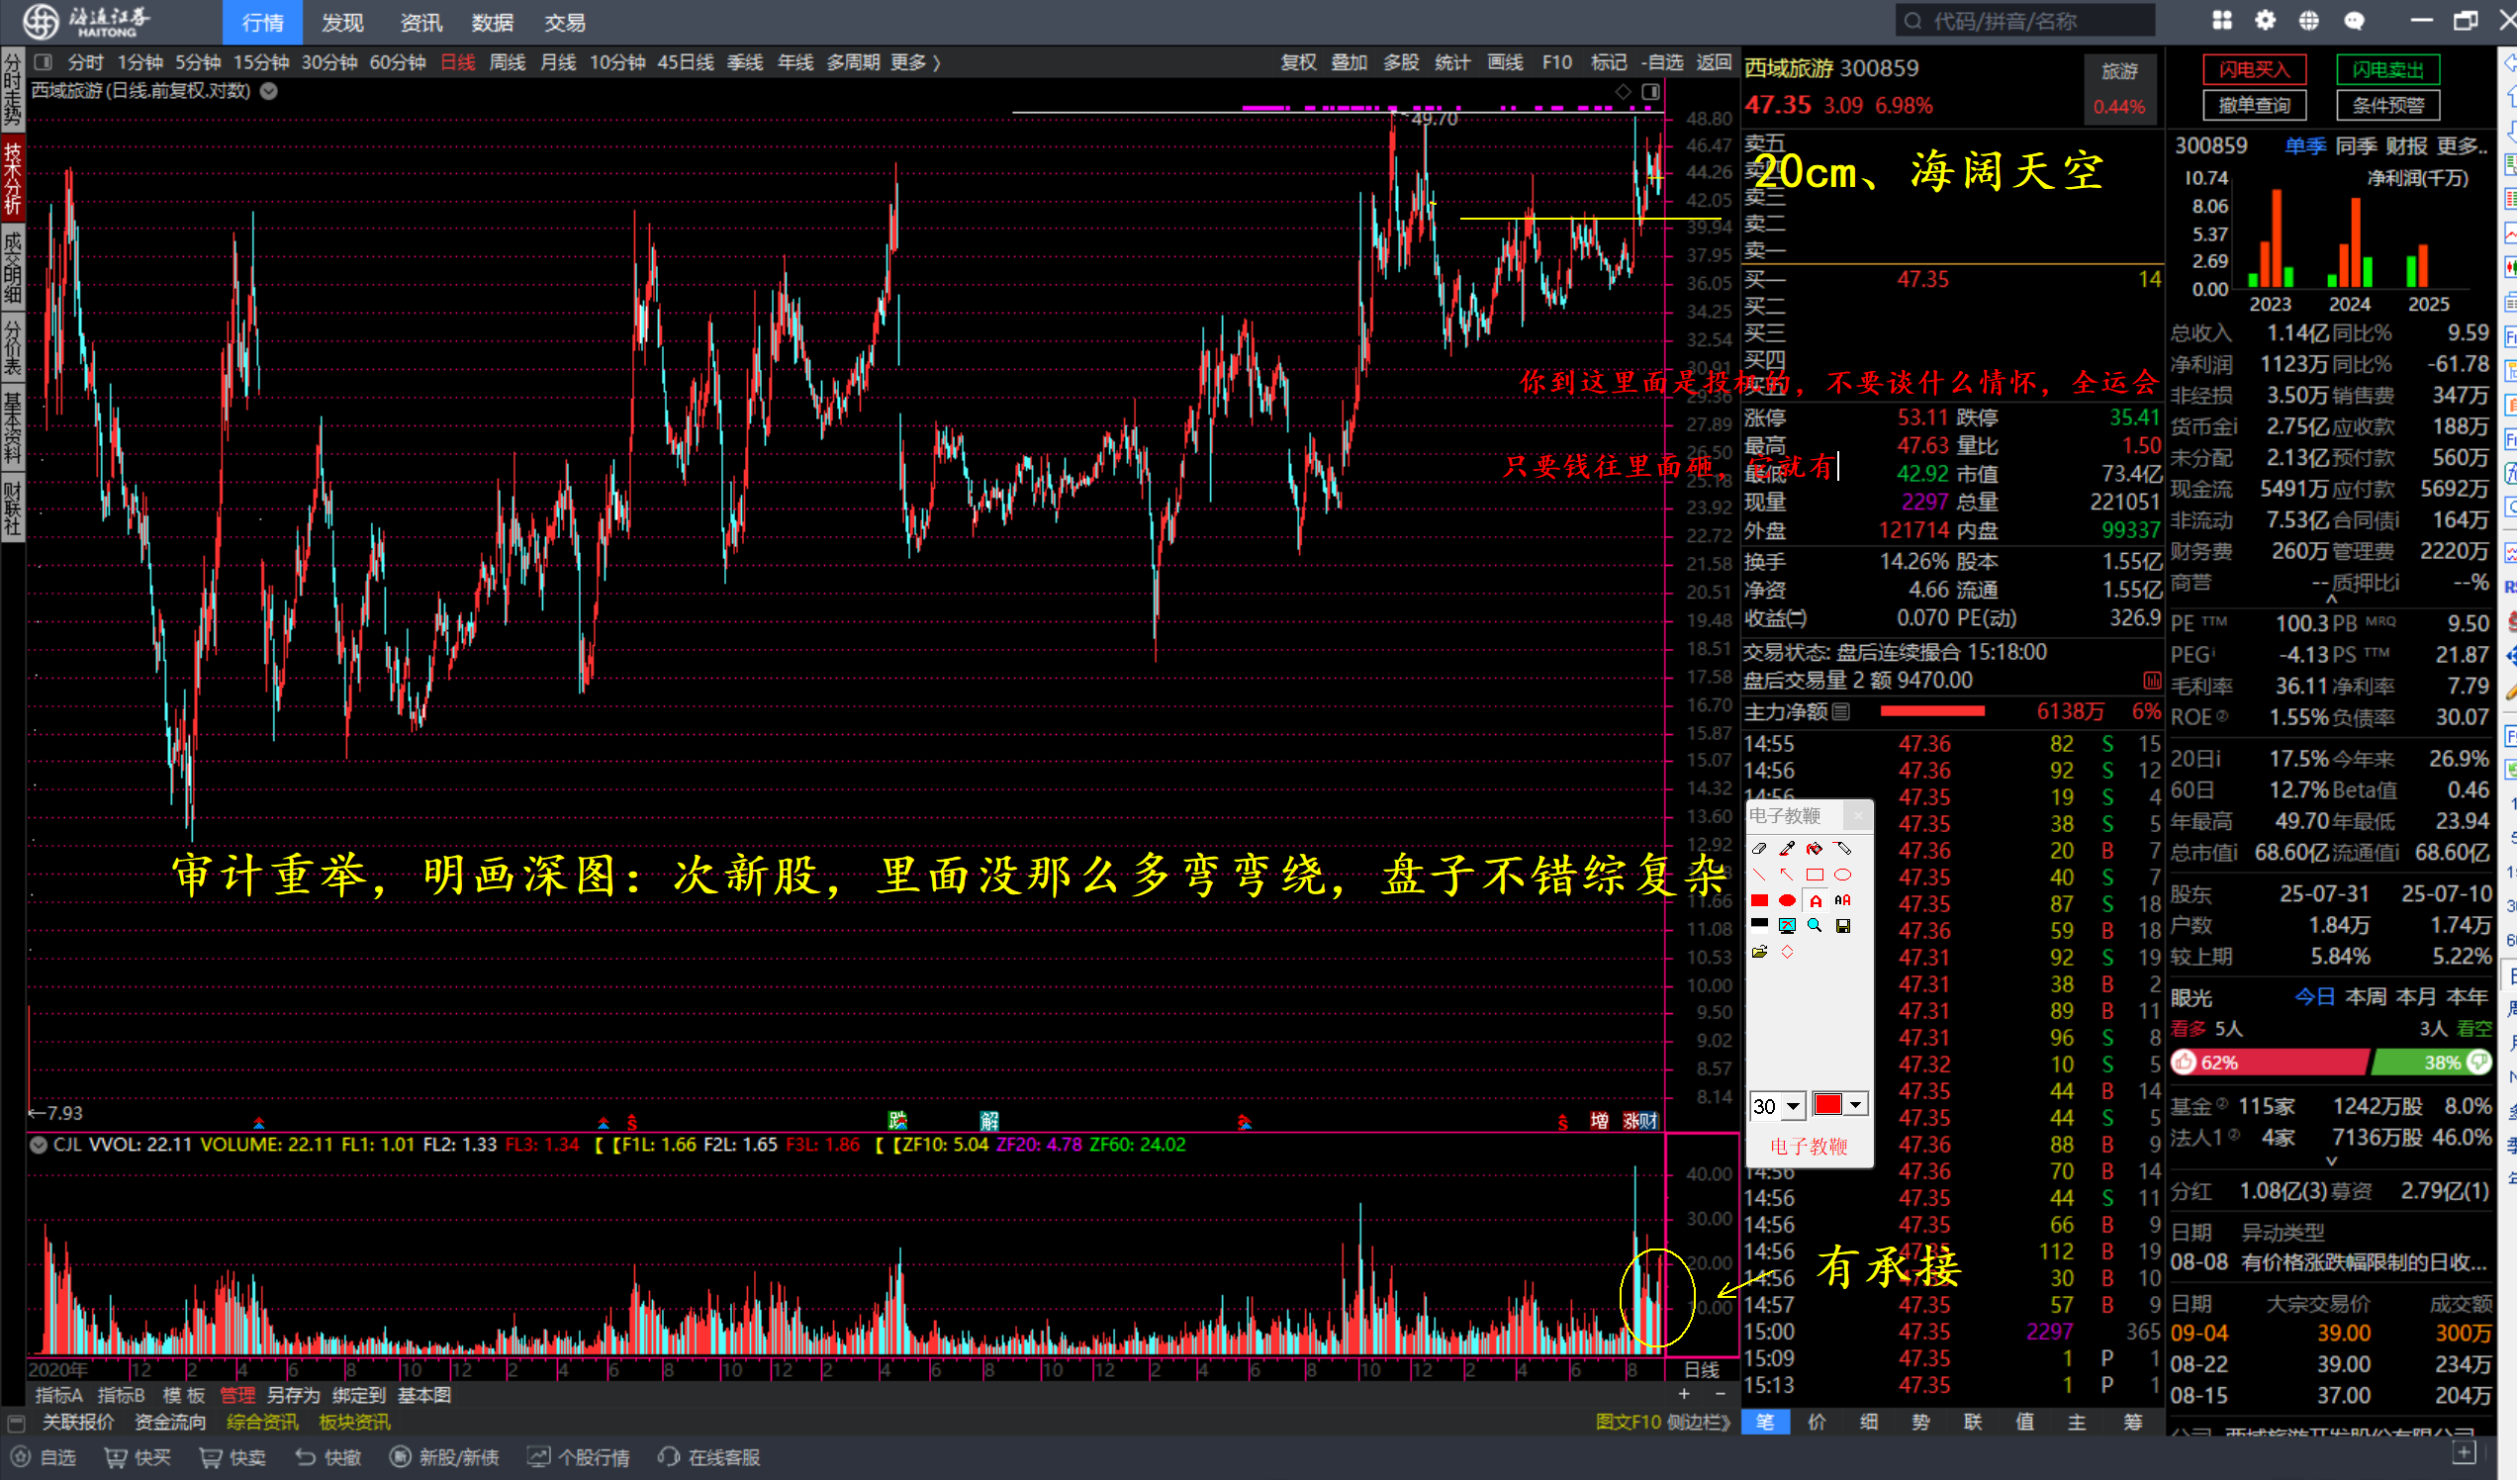The image size is (2517, 1480).
Task: Select the filled red rectangle tool
Action: point(1759,901)
